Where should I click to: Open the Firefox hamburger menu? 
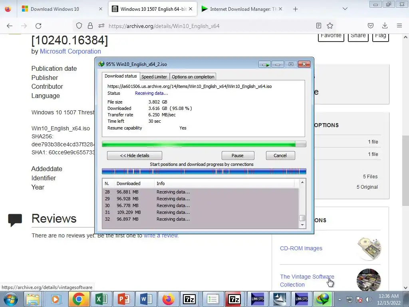[399, 26]
